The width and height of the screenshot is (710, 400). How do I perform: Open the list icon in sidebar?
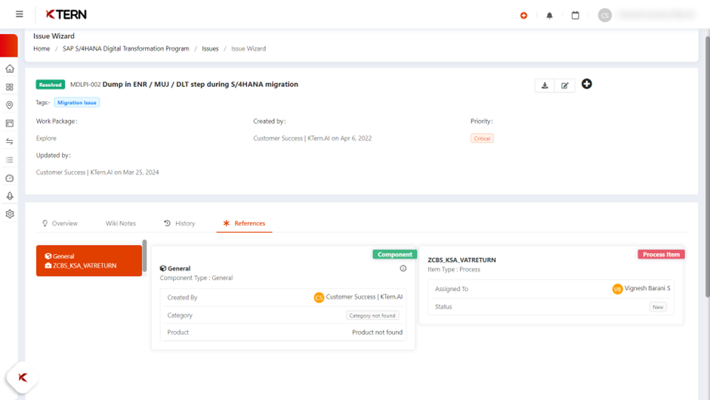click(x=10, y=160)
